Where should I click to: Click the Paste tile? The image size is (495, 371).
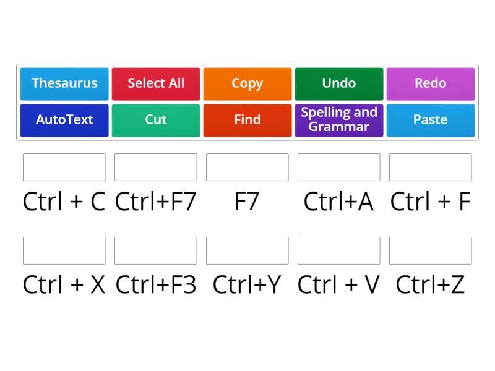[431, 120]
